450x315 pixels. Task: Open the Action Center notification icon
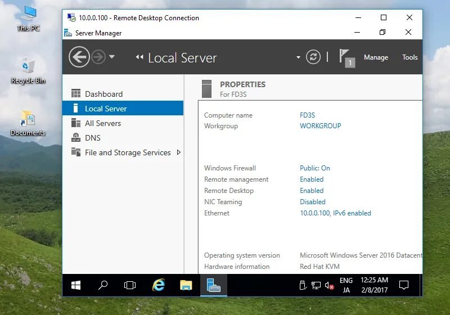404,285
